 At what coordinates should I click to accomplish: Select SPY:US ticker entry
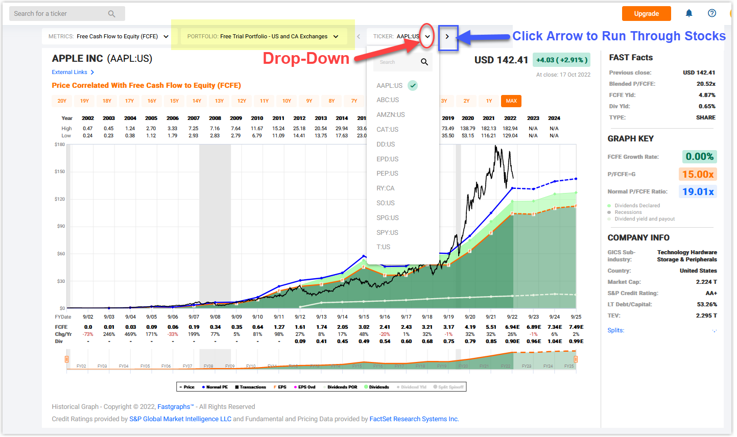coord(387,233)
